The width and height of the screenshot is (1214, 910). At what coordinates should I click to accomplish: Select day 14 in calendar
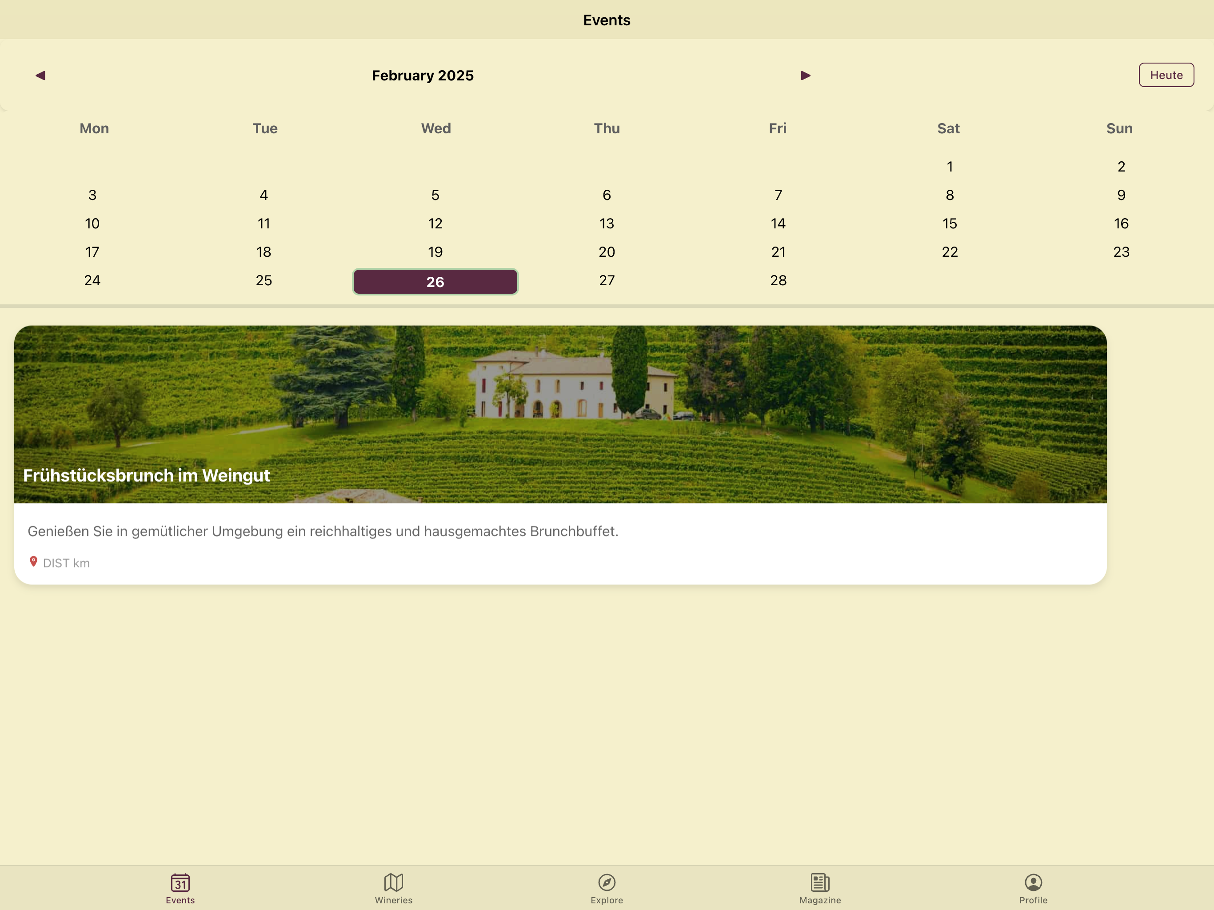coord(778,224)
